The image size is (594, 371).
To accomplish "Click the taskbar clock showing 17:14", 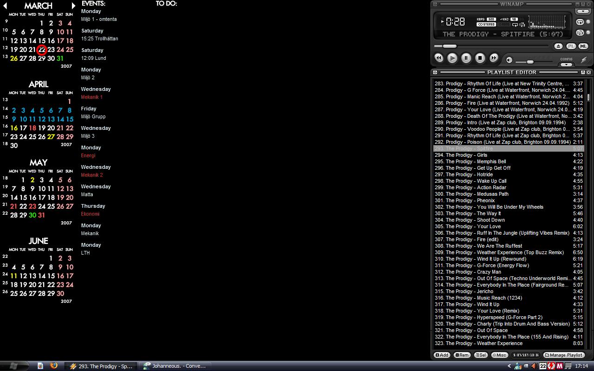I will click(581, 366).
